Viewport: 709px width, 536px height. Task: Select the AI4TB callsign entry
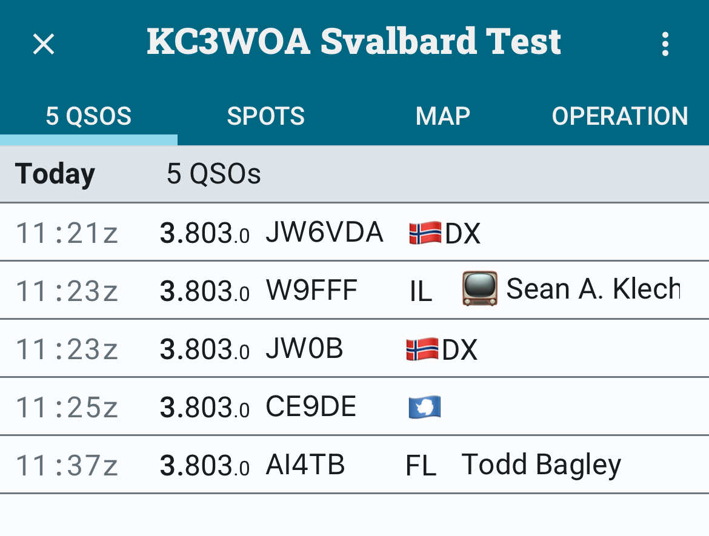[305, 465]
